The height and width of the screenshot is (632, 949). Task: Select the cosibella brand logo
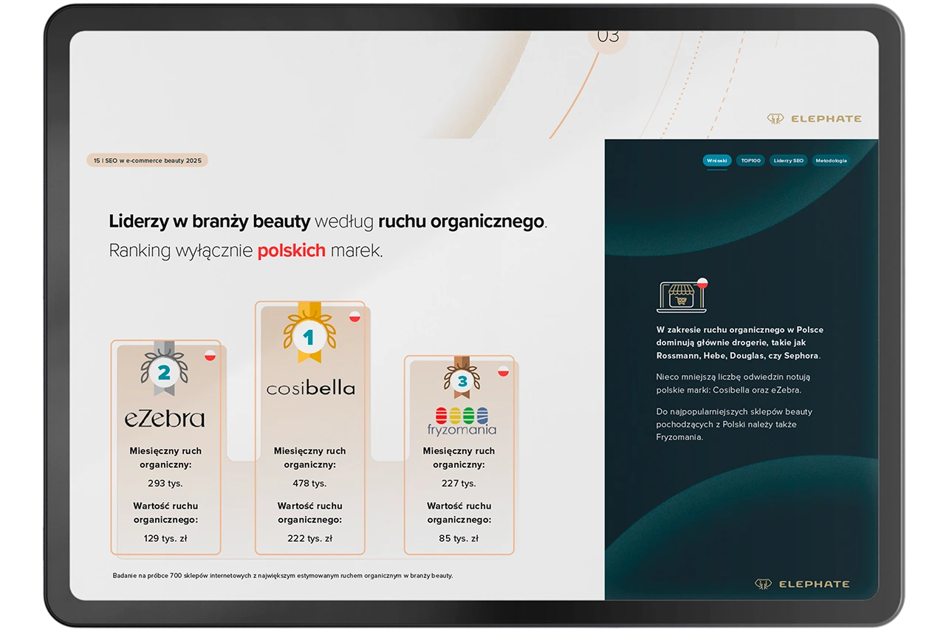click(310, 388)
